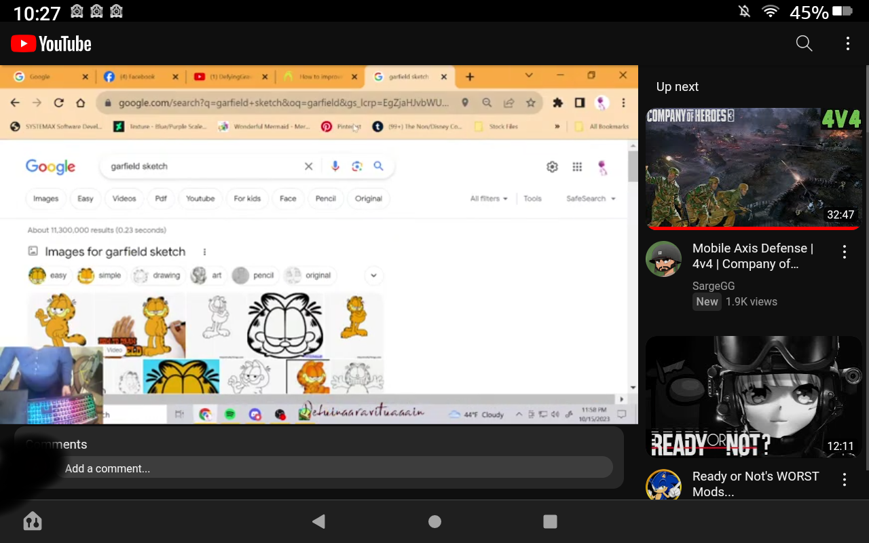
Task: Tap the Up next heading
Action: tap(678, 87)
